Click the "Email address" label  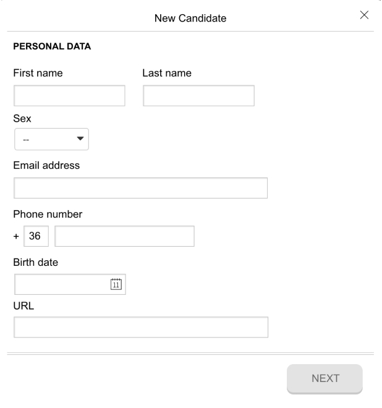pos(46,166)
